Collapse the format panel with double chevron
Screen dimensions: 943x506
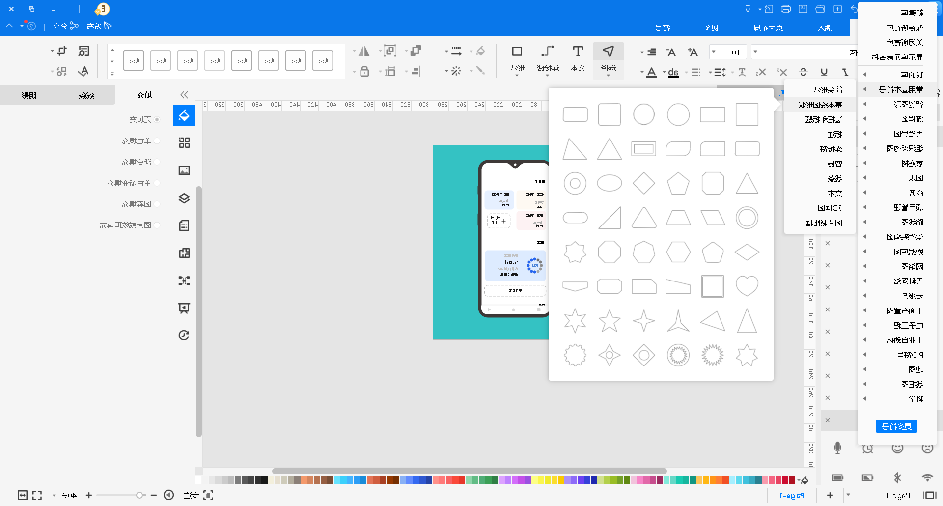coord(184,95)
